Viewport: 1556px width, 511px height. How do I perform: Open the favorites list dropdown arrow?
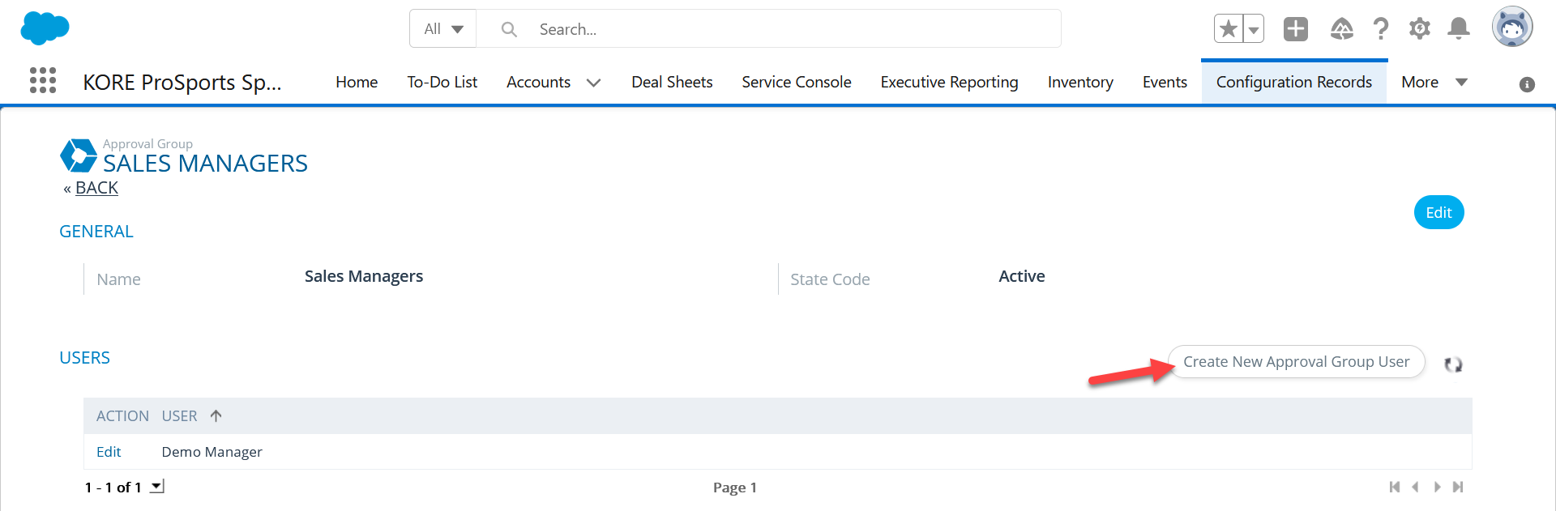[x=1254, y=29]
